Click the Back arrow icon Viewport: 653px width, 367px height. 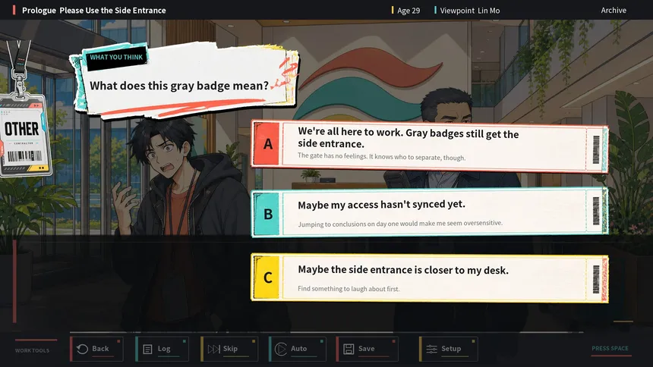[x=83, y=349]
